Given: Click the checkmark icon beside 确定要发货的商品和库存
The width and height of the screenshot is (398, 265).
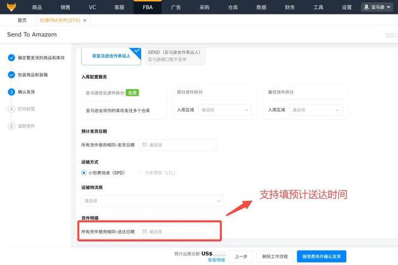Looking at the screenshot, I should pos(11,58).
